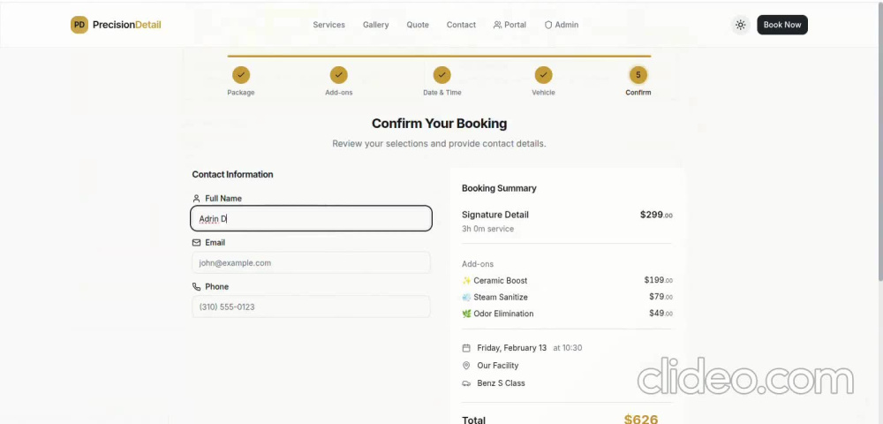Click the Portal people icon

(x=497, y=25)
